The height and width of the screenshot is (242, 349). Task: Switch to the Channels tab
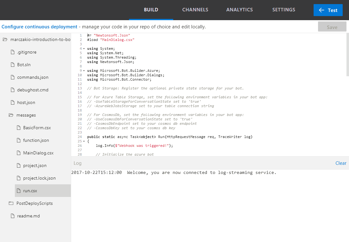click(x=195, y=10)
